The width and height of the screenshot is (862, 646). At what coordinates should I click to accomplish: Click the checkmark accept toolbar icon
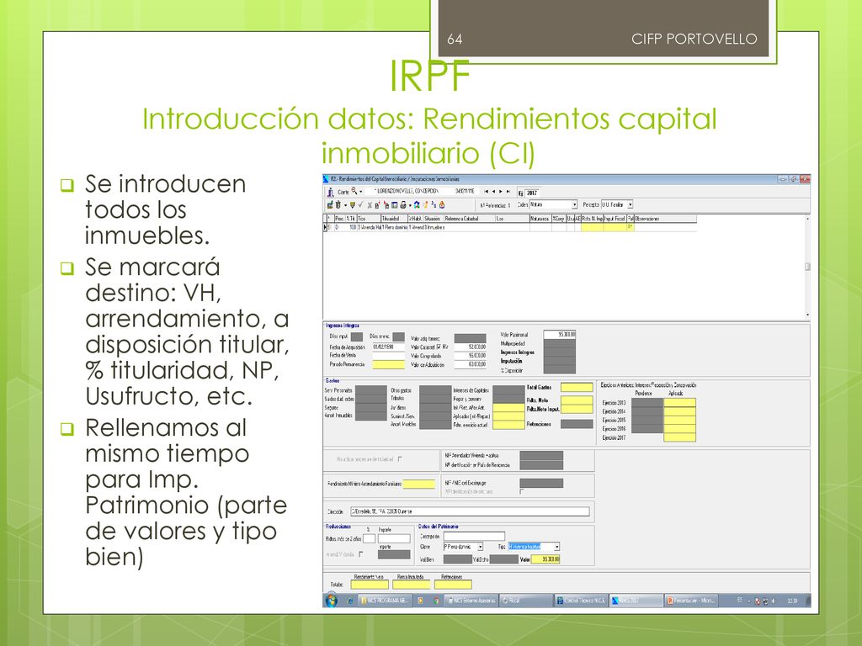tap(360, 205)
